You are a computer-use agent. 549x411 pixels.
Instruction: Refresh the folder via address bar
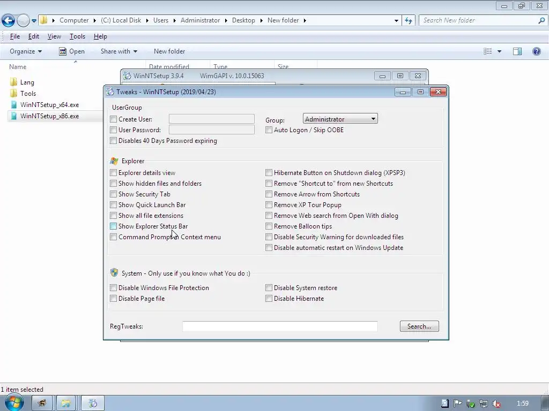pos(408,20)
